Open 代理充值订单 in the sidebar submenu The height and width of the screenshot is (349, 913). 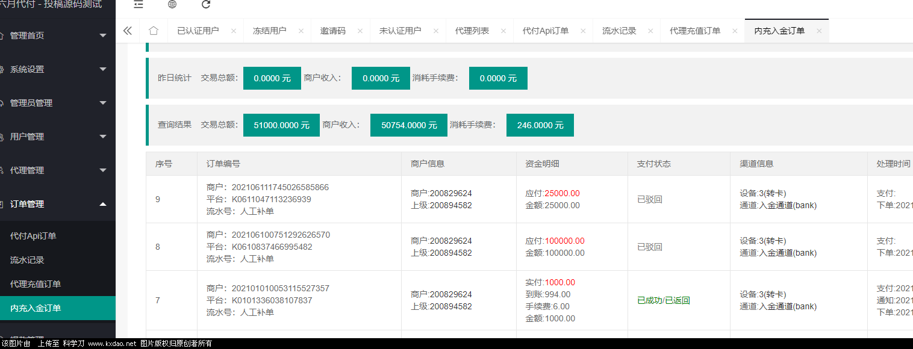point(36,284)
